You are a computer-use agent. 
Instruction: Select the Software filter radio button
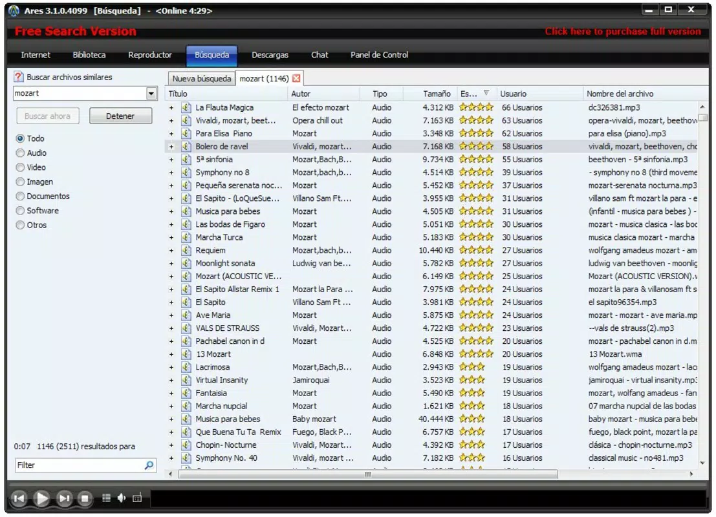(x=20, y=211)
